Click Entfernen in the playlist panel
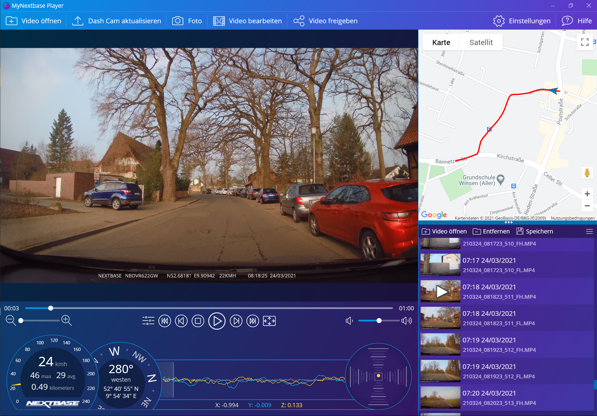This screenshot has height=416, width=597. point(491,232)
